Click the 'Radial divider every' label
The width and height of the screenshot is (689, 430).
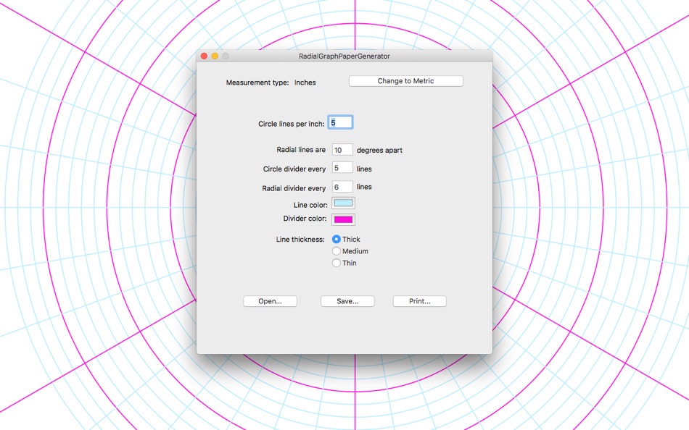click(294, 188)
